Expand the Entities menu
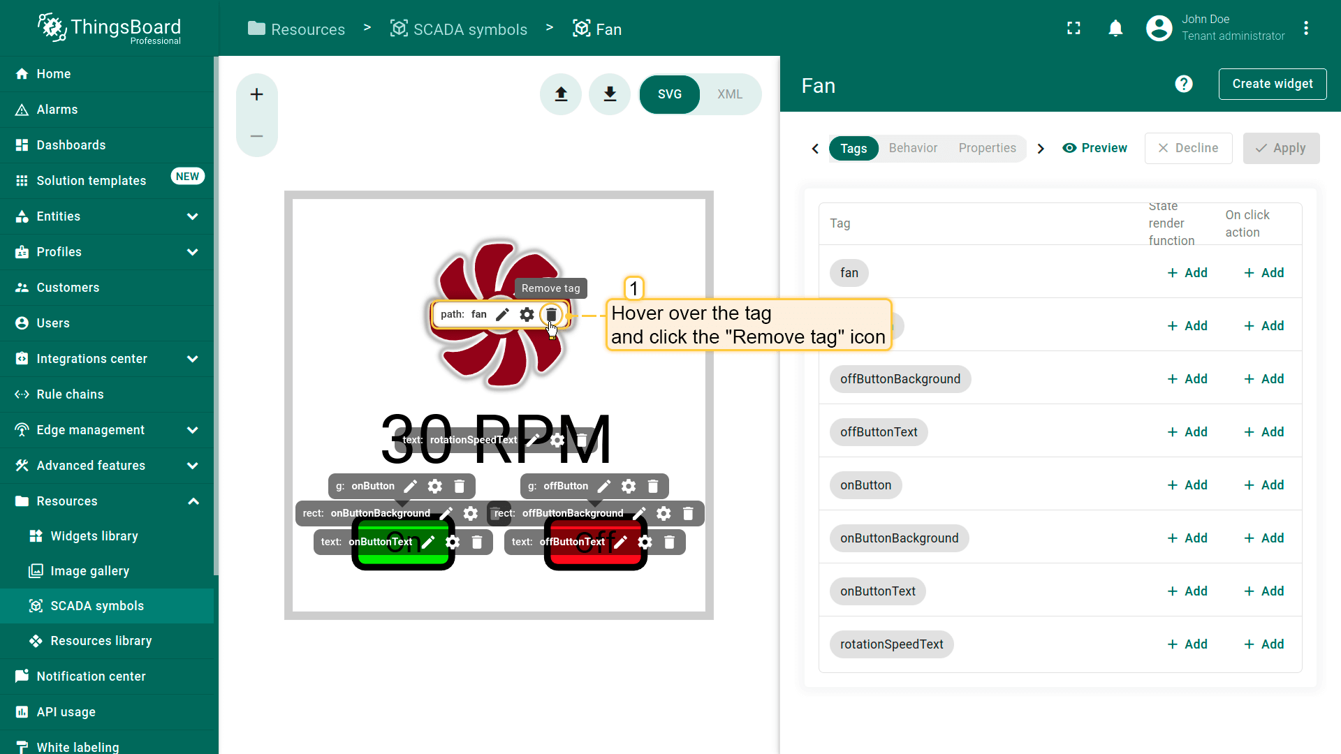This screenshot has width=1341, height=754. (x=192, y=216)
